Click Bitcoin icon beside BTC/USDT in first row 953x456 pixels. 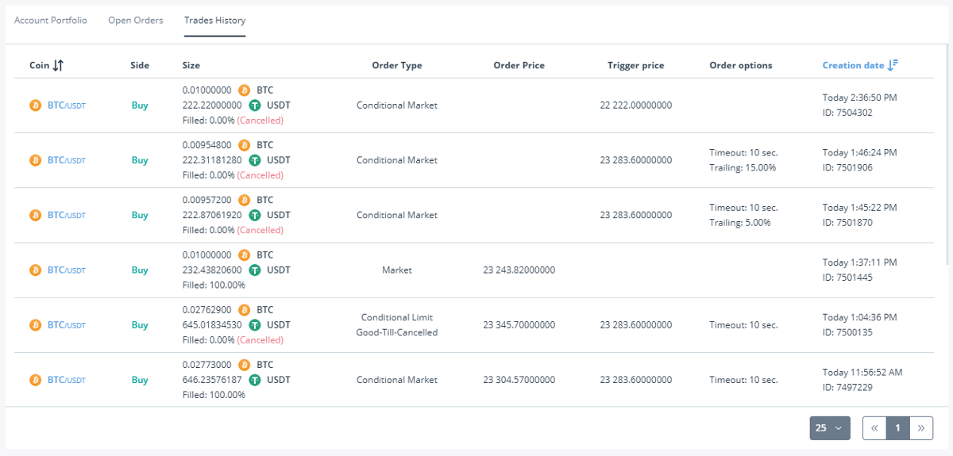tap(35, 105)
